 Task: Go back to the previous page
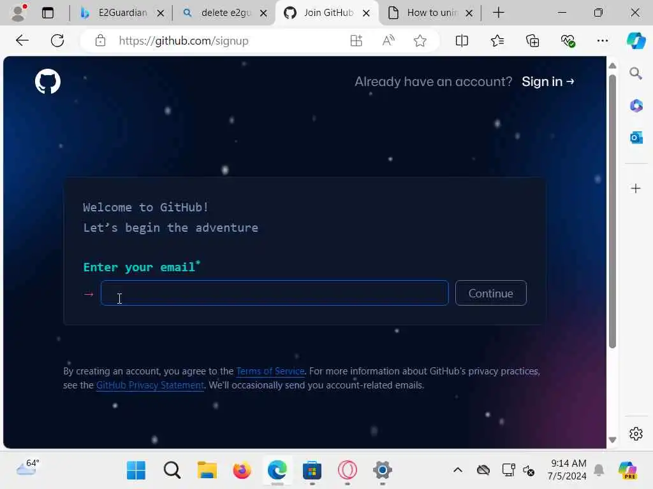point(22,41)
